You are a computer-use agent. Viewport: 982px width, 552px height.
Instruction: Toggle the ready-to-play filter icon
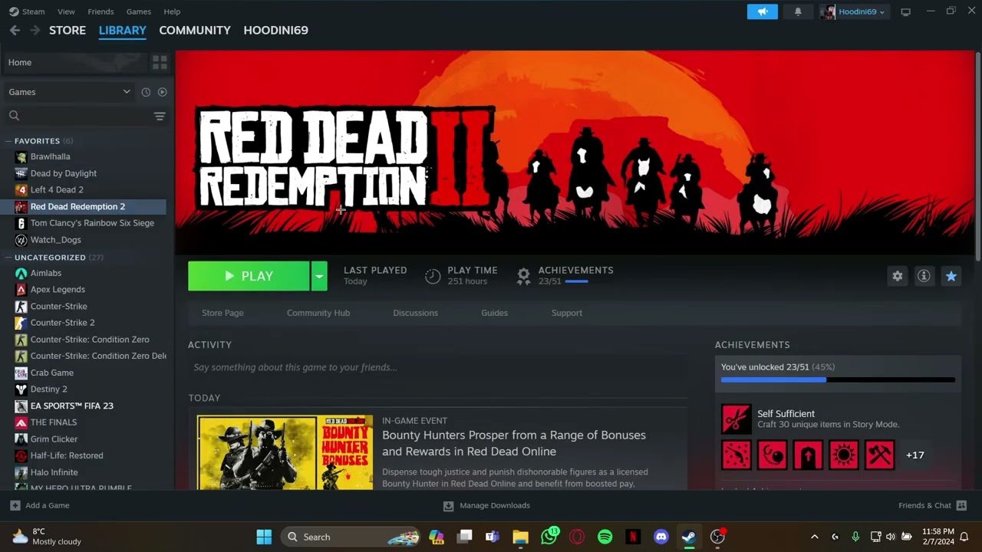(x=162, y=92)
